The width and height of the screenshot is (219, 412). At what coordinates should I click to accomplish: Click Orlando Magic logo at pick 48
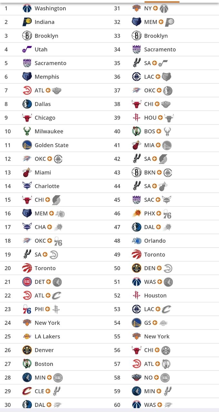(137, 241)
